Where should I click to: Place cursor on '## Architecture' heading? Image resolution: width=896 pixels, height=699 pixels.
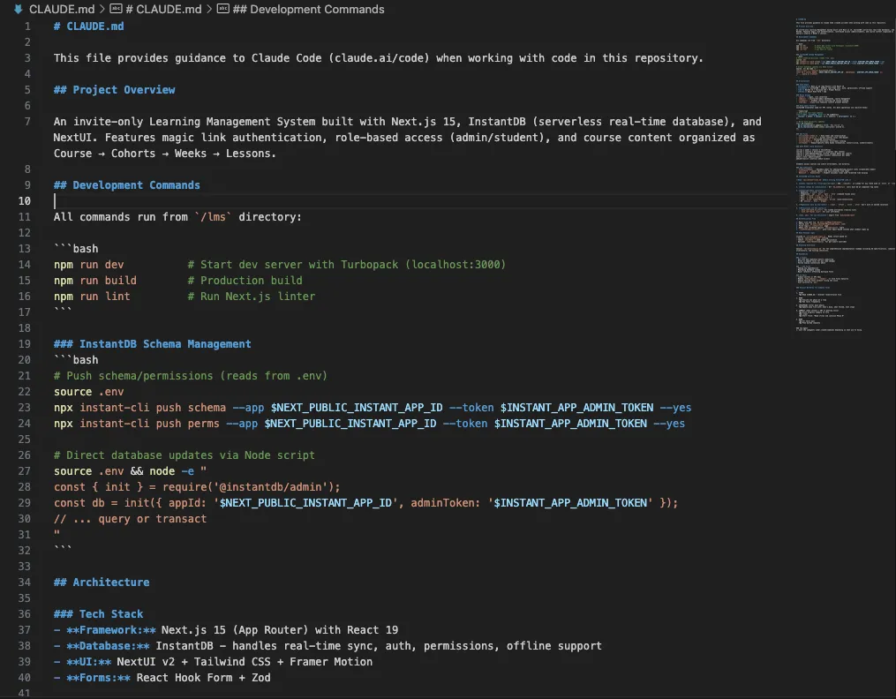(101, 582)
